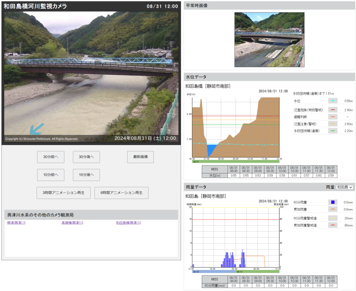Click the 和田島橋 [静岡市南部] station label
This screenshot has height=291, width=356.
208,86
